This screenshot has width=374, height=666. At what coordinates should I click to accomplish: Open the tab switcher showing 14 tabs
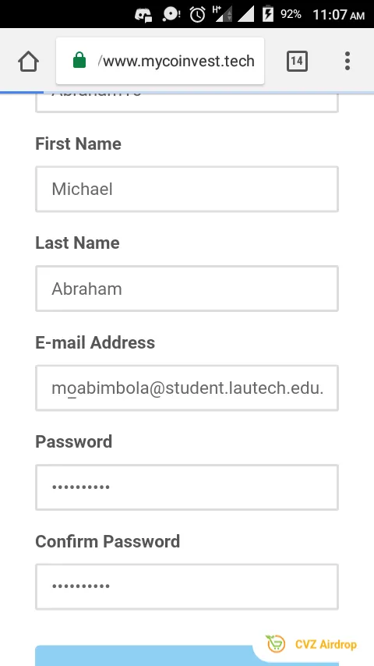coord(297,61)
